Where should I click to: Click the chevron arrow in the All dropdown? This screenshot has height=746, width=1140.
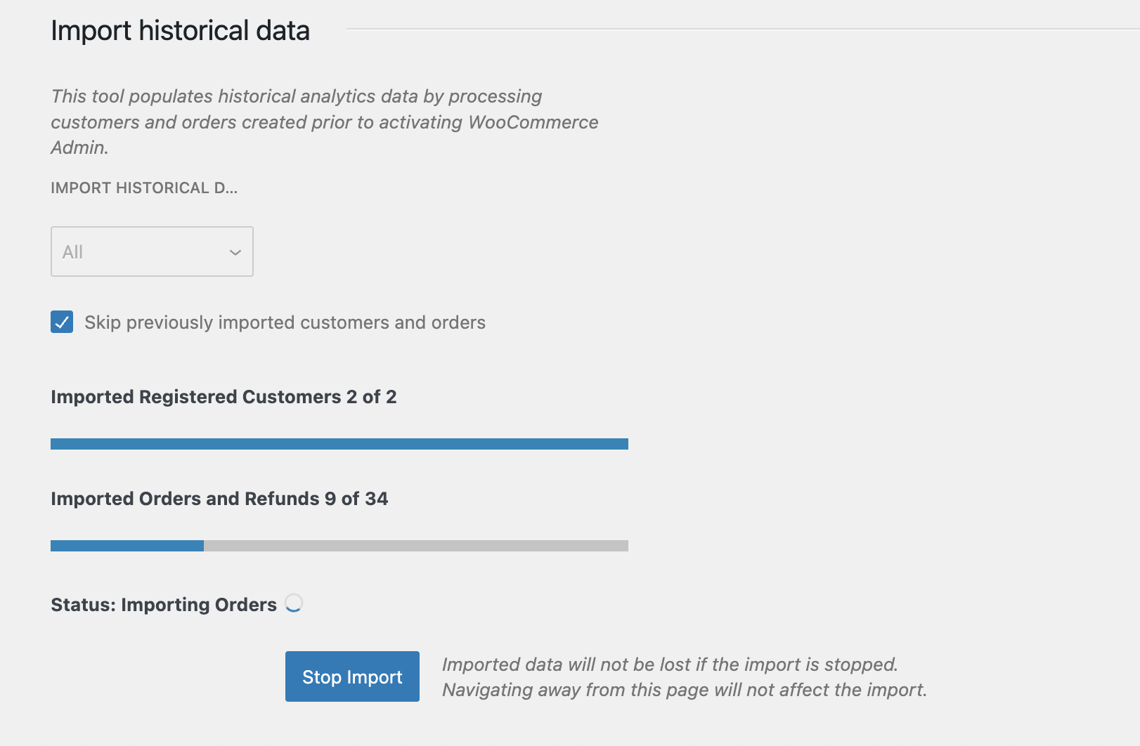235,252
